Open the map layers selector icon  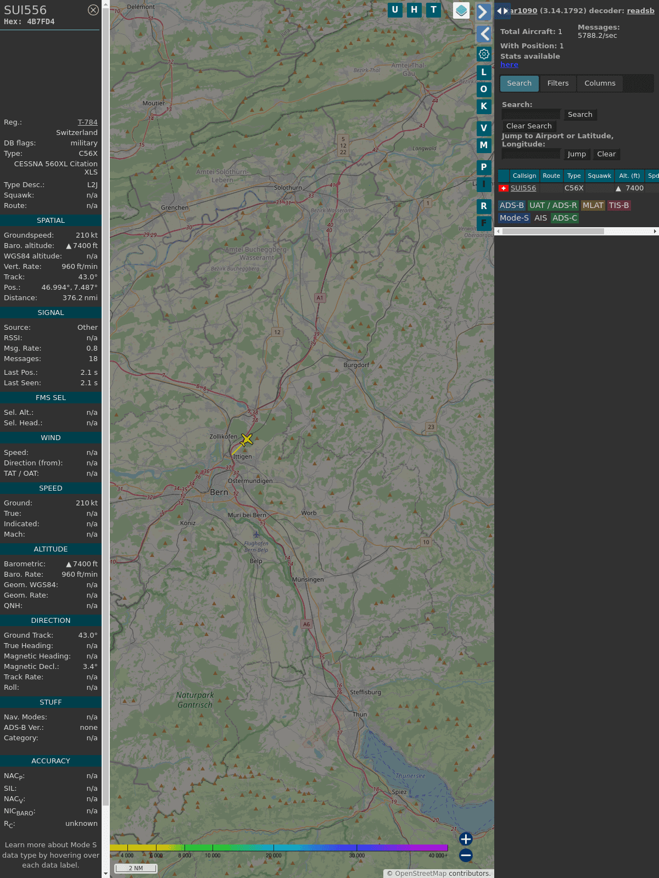pyautogui.click(x=461, y=10)
